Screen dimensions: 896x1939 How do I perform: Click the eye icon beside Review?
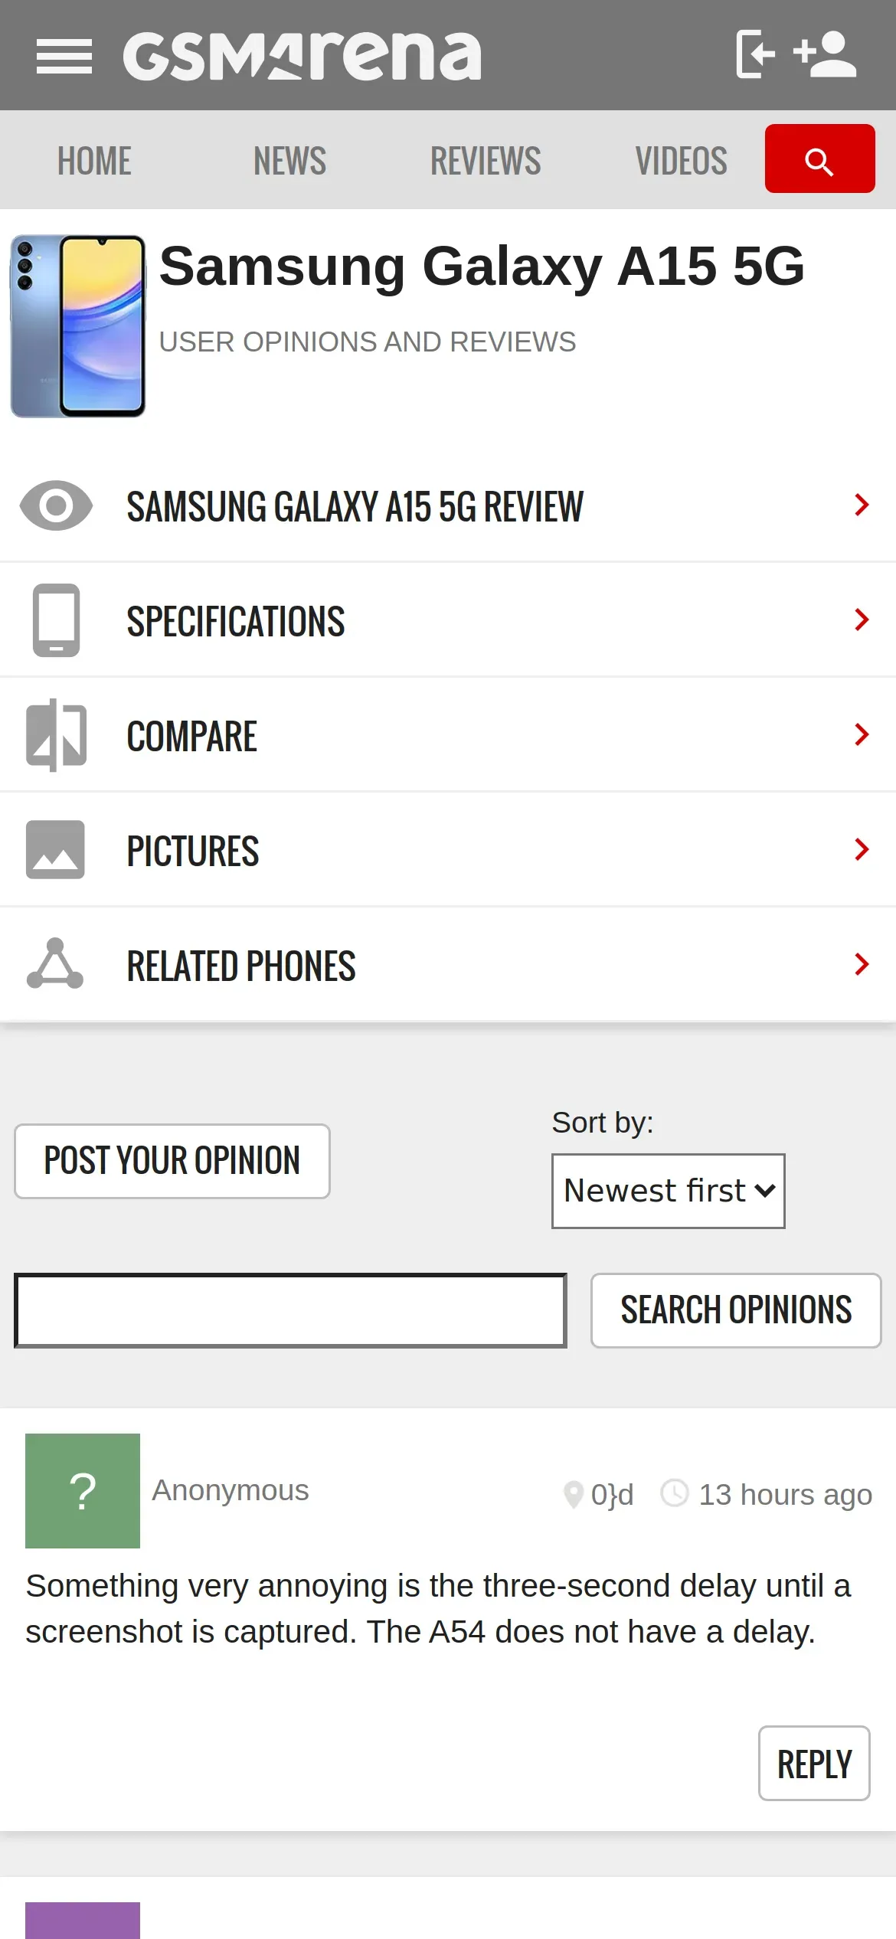coord(56,505)
